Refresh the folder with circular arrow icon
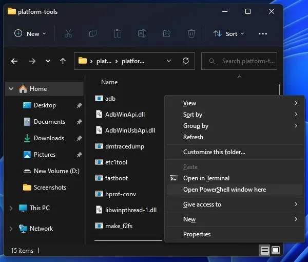This screenshot has width=308, height=262. 186,61
